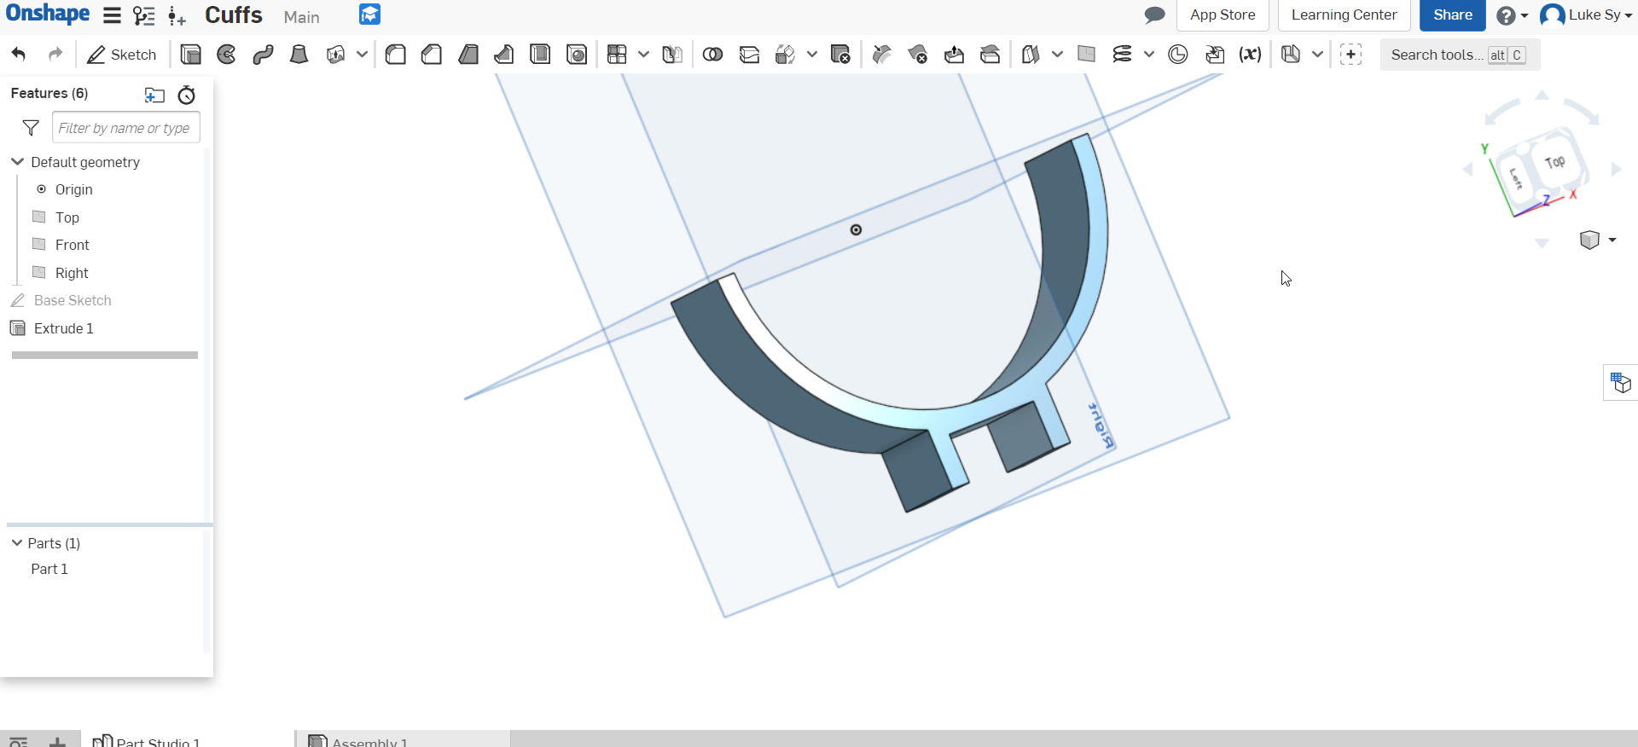Image resolution: width=1638 pixels, height=747 pixels.
Task: Select the Sheet metal tool icon
Action: [1291, 55]
